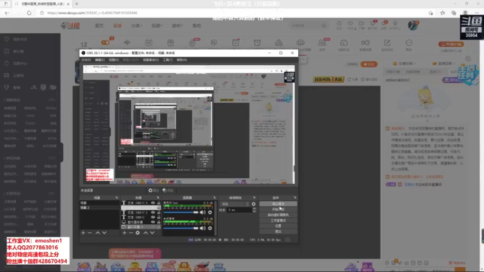Click the alarm clock icon in Douyu streamer toolbar
This screenshot has width=484, height=272.
coord(257,43)
